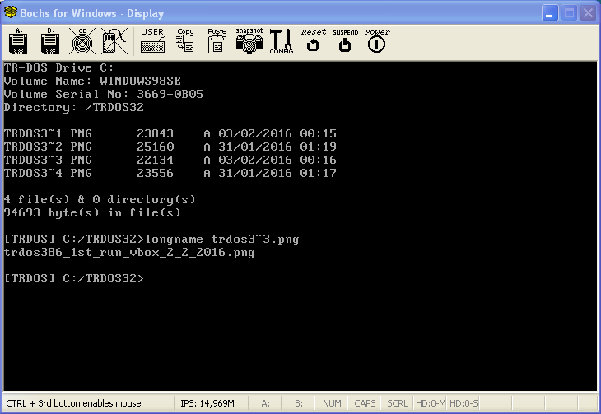Maximize the Bochs window
601x414 pixels.
(568, 13)
